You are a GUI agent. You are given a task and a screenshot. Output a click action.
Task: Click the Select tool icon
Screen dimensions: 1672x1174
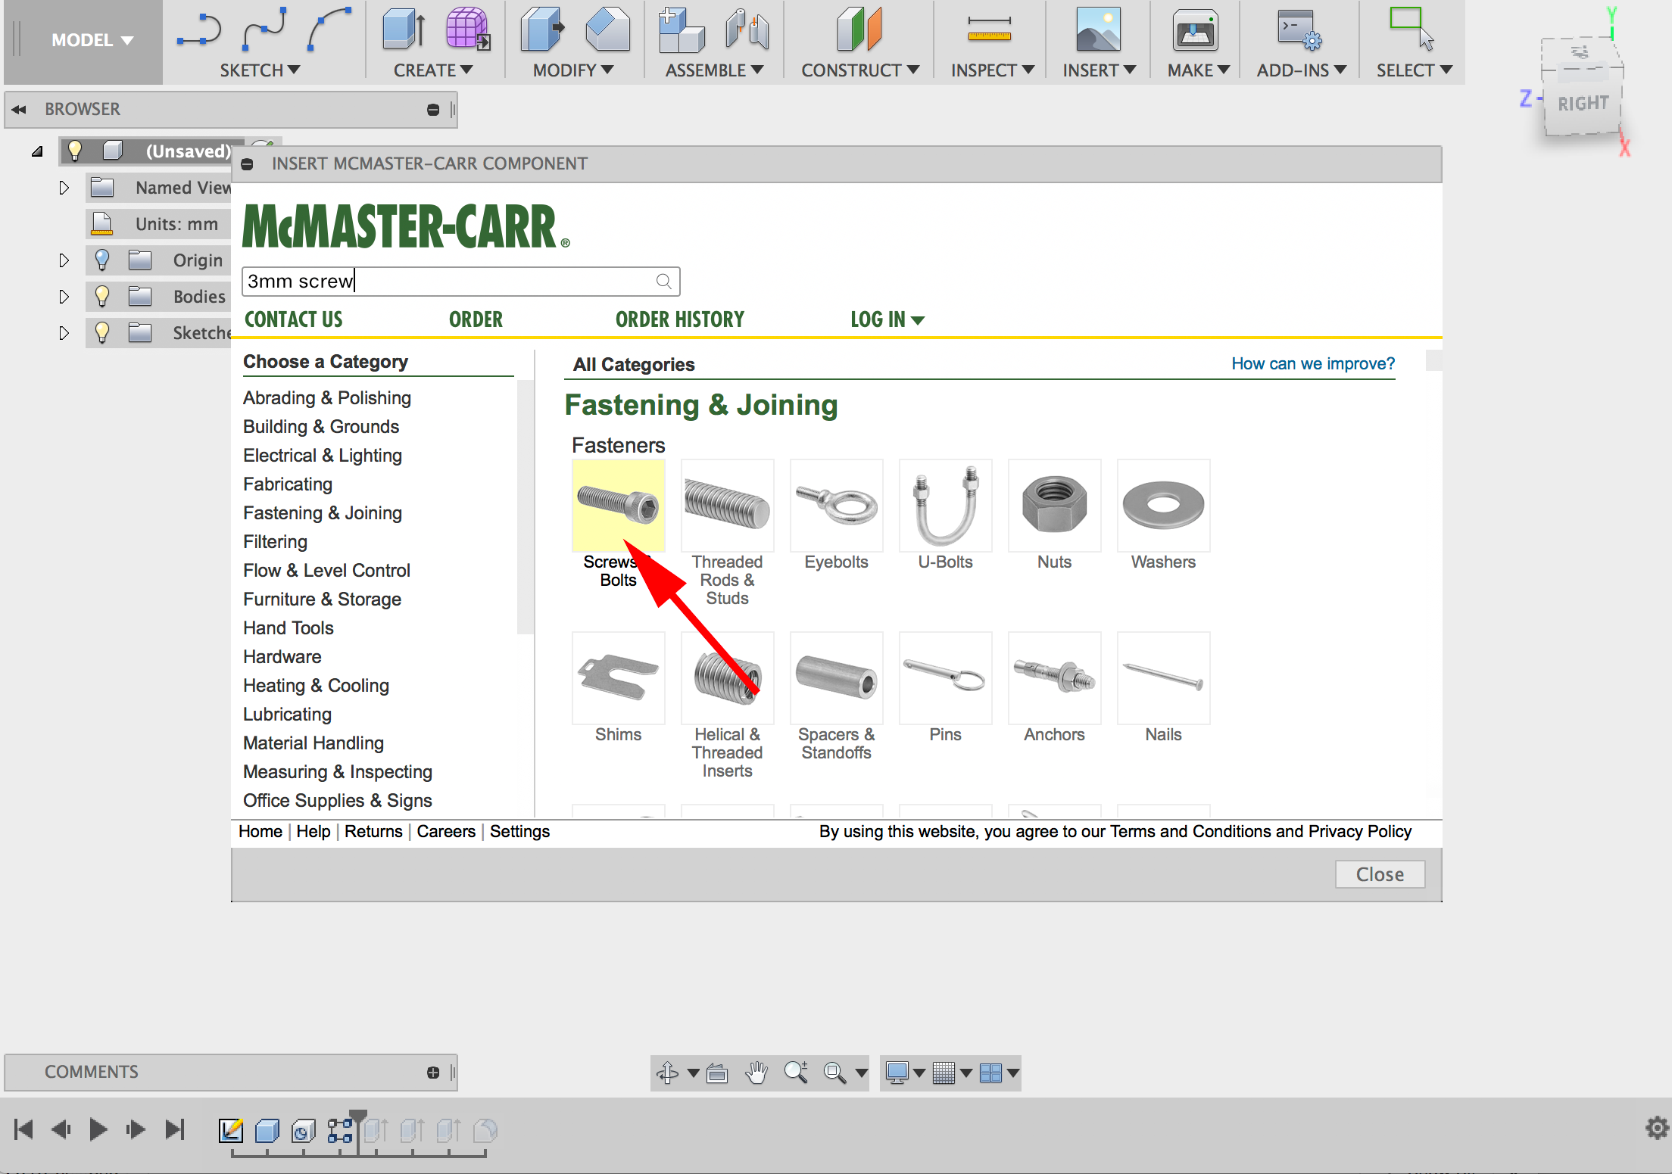tap(1412, 29)
